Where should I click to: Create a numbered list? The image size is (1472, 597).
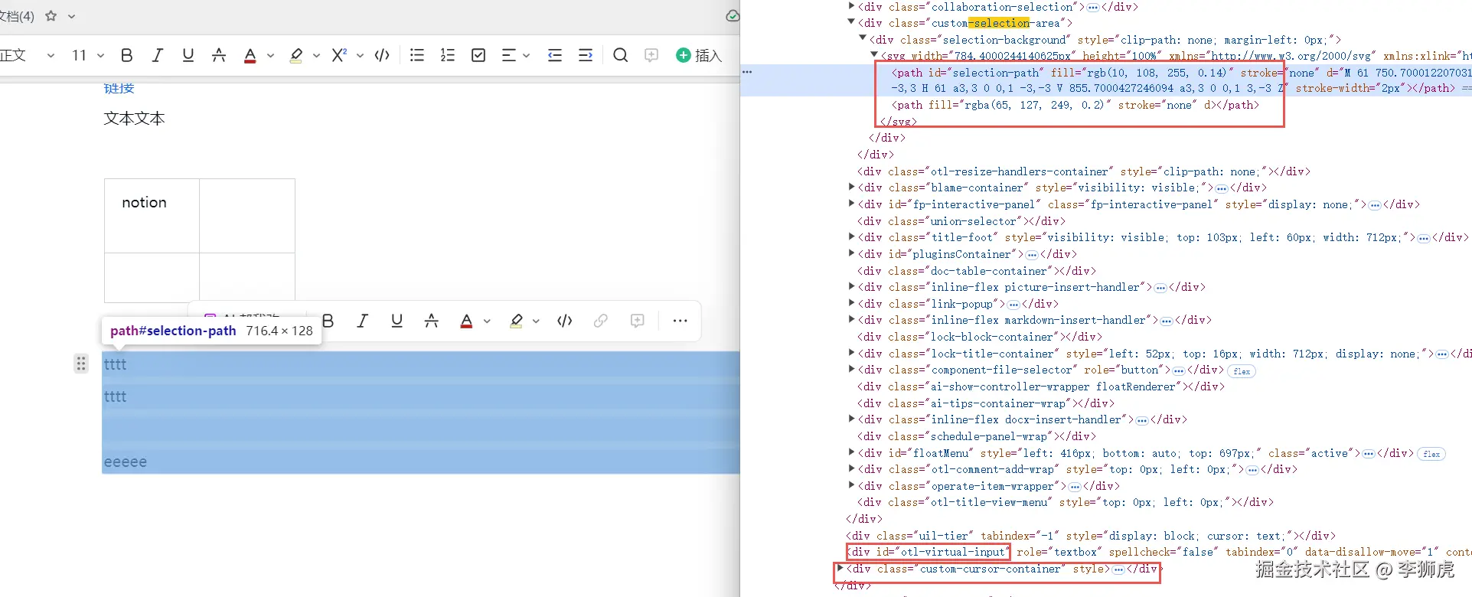[448, 55]
